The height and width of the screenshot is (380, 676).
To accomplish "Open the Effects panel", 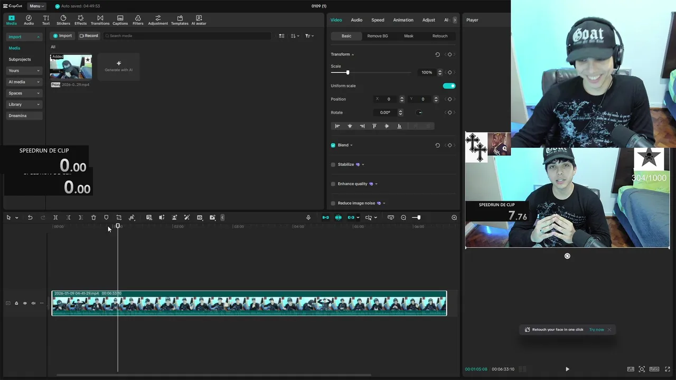I will pyautogui.click(x=80, y=20).
